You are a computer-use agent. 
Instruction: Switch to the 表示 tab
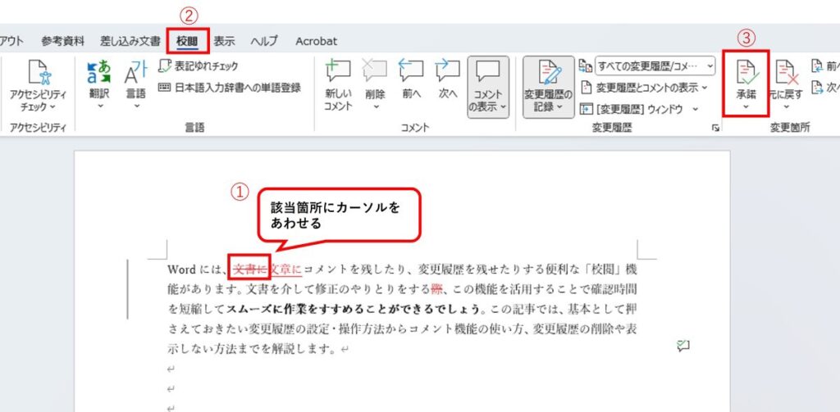click(x=225, y=41)
